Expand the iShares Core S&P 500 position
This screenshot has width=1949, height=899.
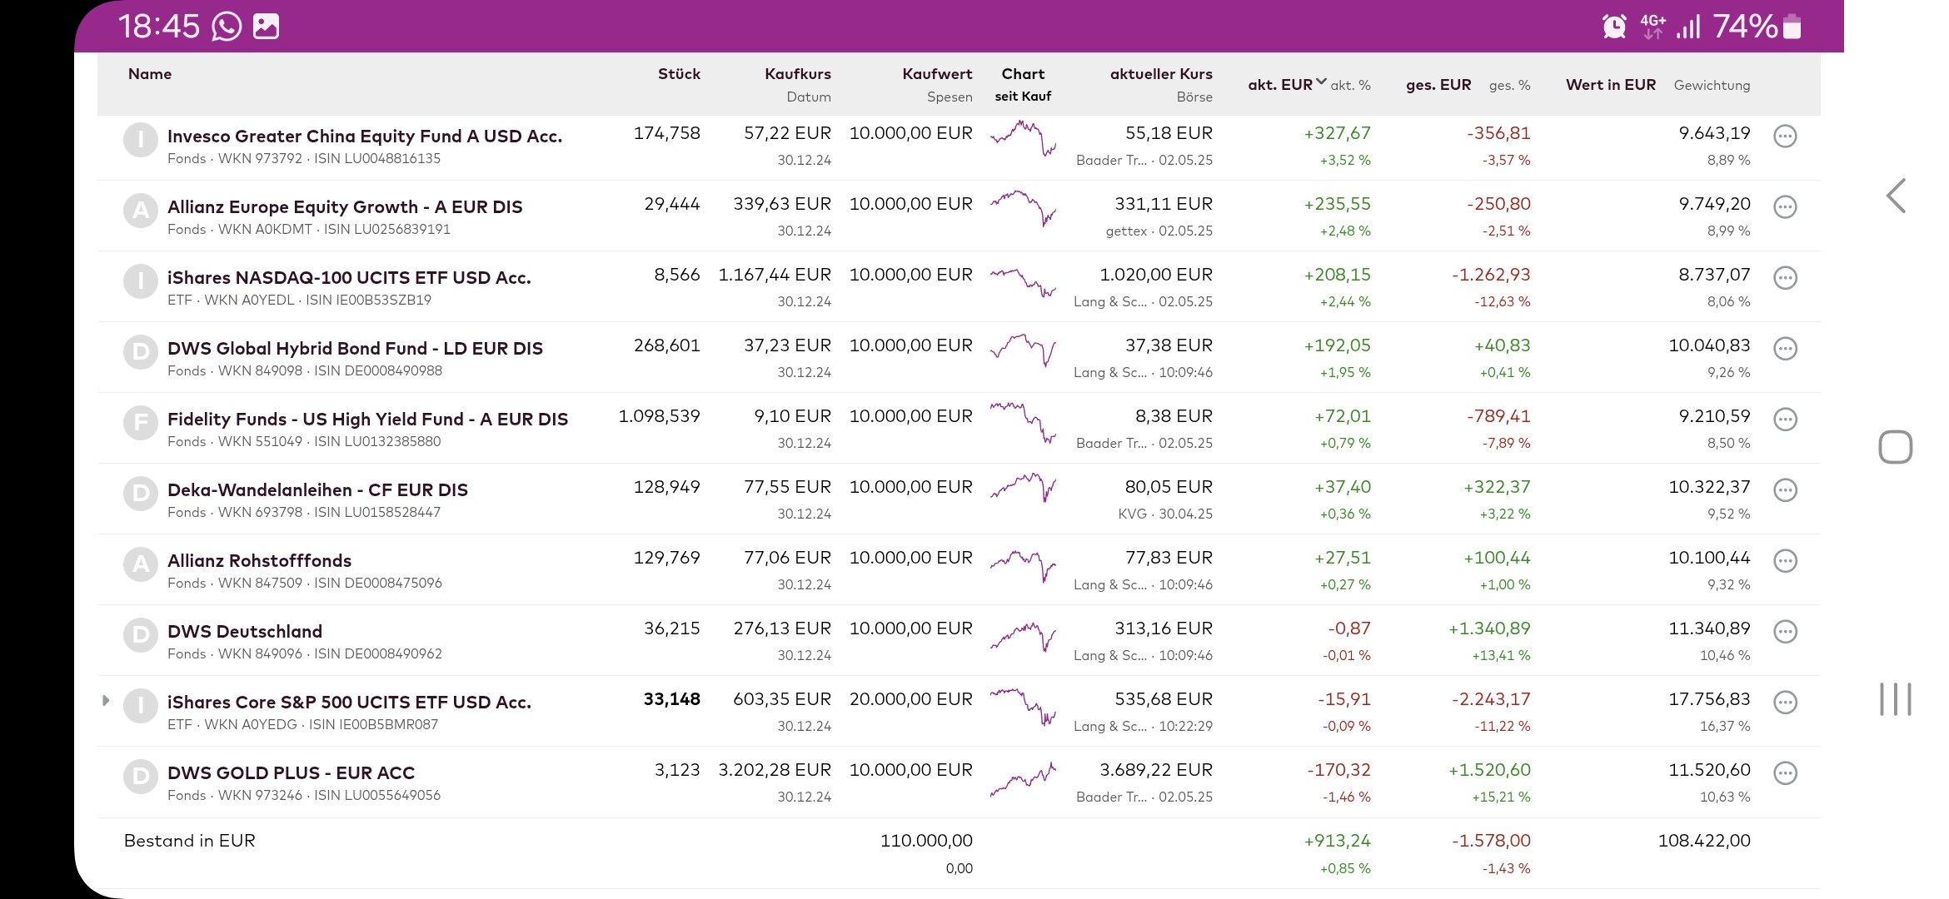click(x=106, y=700)
